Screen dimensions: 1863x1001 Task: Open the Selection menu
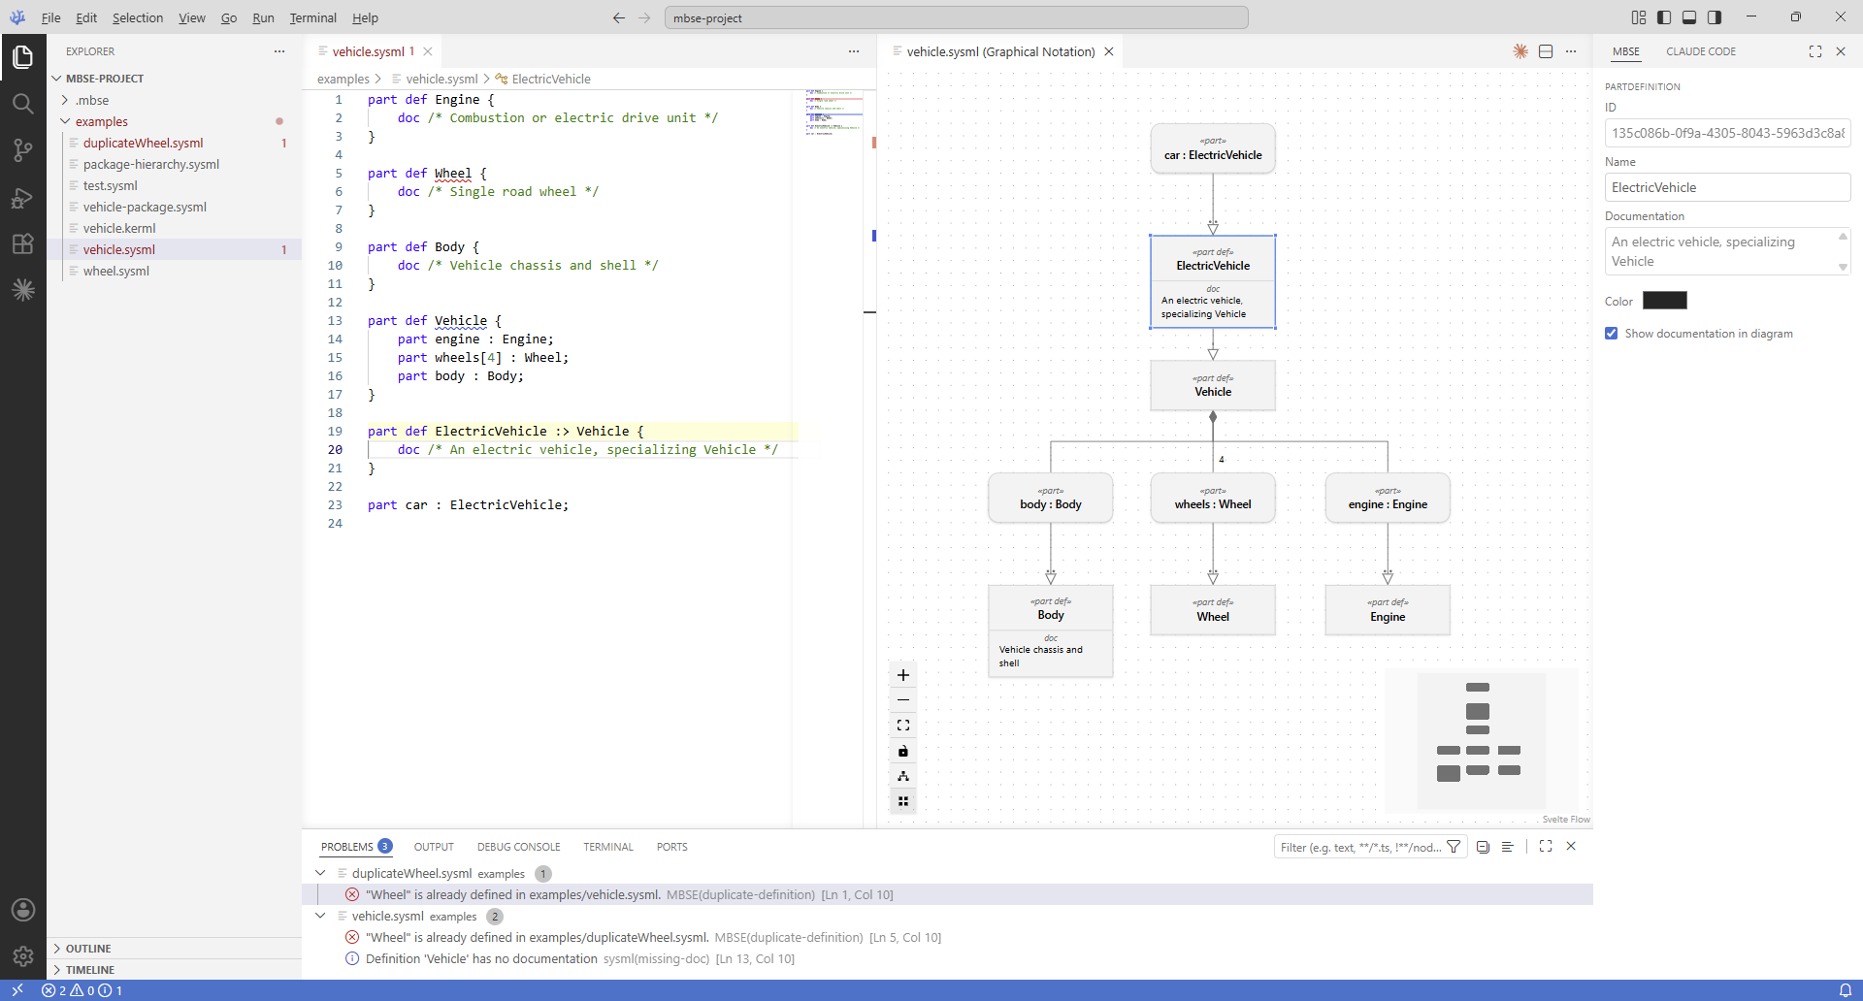(138, 17)
